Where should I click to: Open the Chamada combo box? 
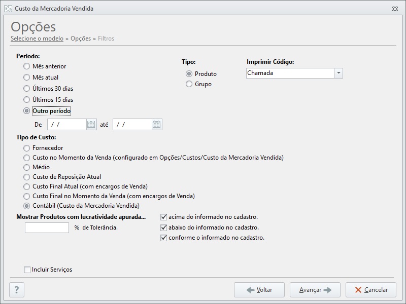click(x=294, y=73)
